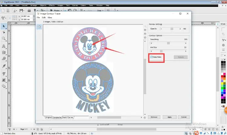Click the x coordinate field showing 24.887 mm
Screen dimensions: 227x135
[x=27, y=16]
